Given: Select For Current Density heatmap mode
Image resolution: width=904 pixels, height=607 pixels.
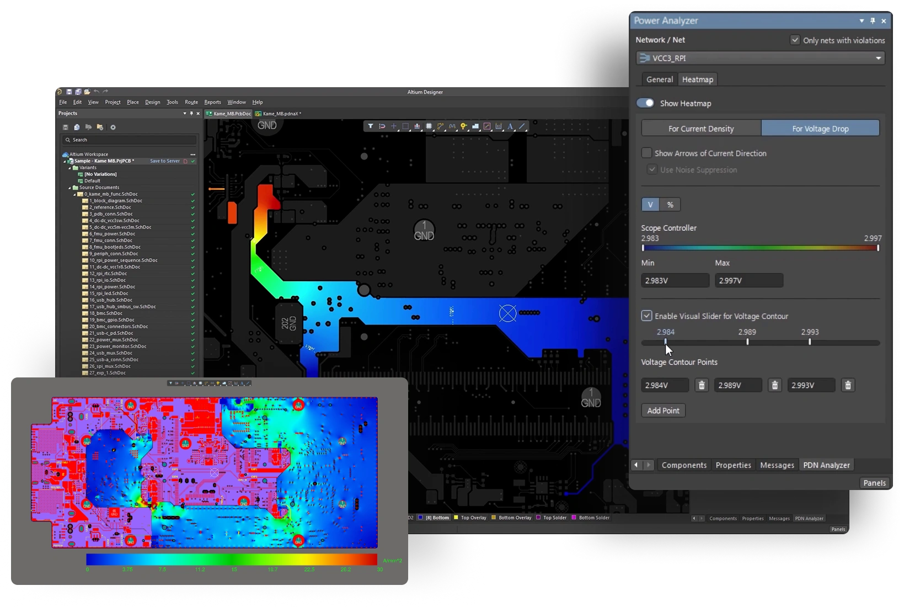Looking at the screenshot, I should (x=701, y=129).
